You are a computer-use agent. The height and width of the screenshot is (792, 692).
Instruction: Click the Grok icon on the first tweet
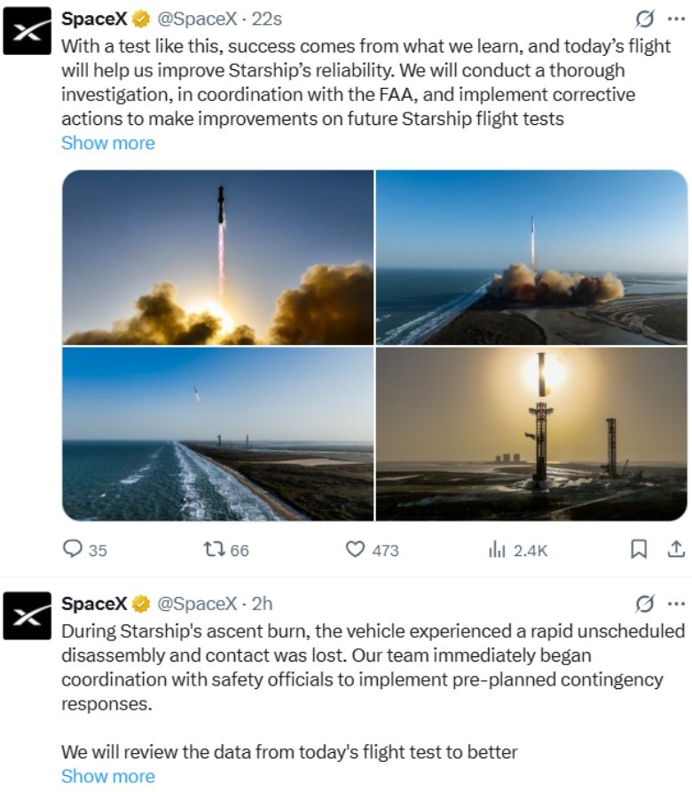(x=645, y=20)
